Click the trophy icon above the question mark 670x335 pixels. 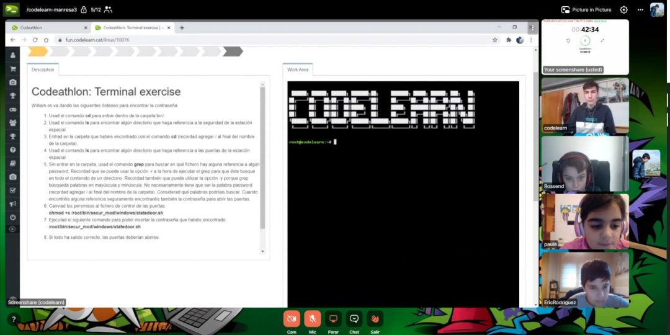coord(13,136)
